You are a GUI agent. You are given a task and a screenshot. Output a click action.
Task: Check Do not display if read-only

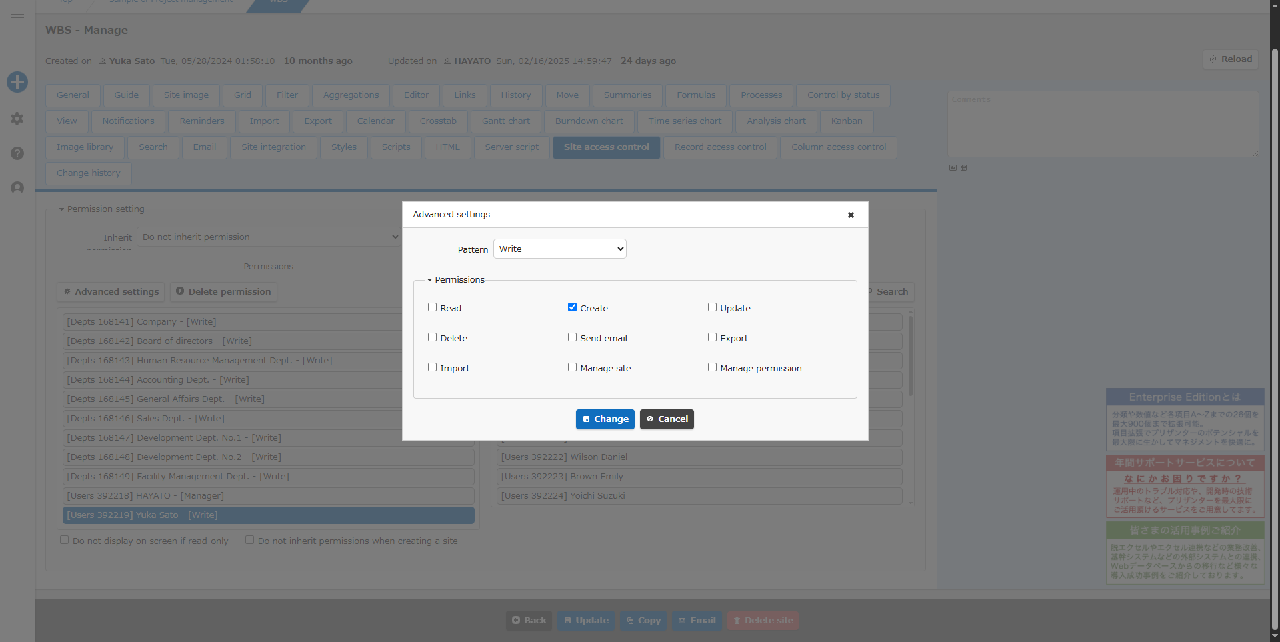pyautogui.click(x=65, y=540)
